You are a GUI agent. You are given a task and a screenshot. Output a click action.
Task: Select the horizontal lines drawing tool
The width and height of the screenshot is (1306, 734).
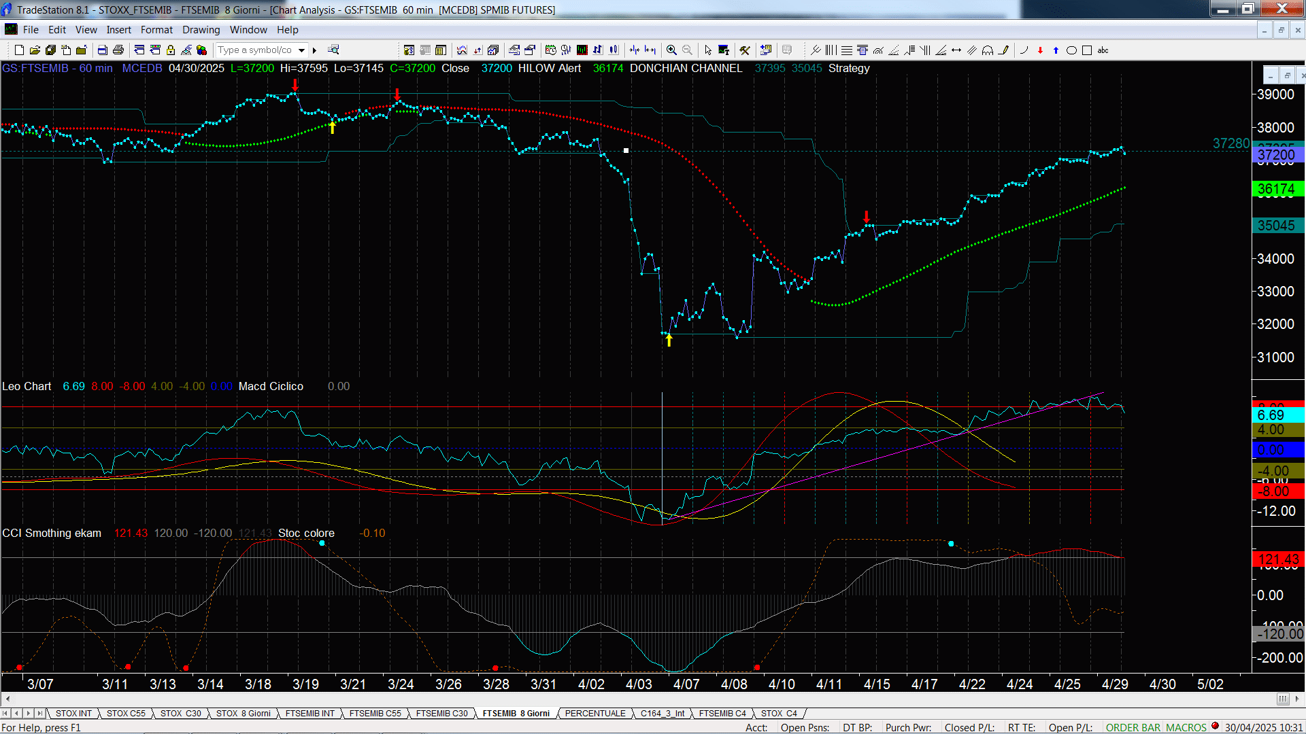point(847,50)
